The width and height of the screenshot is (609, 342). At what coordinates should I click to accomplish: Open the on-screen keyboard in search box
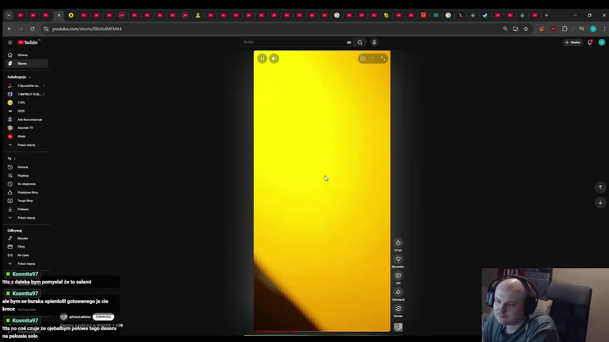(x=349, y=42)
